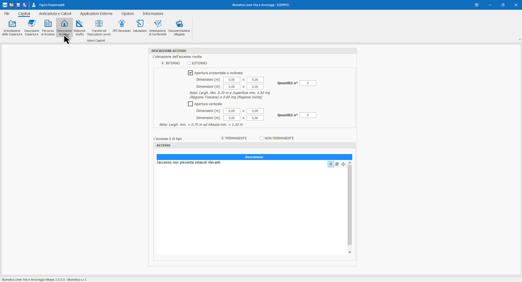522x282 pixels.
Task: Open the Anticaduta e Calcoli tab
Action: click(x=55, y=14)
